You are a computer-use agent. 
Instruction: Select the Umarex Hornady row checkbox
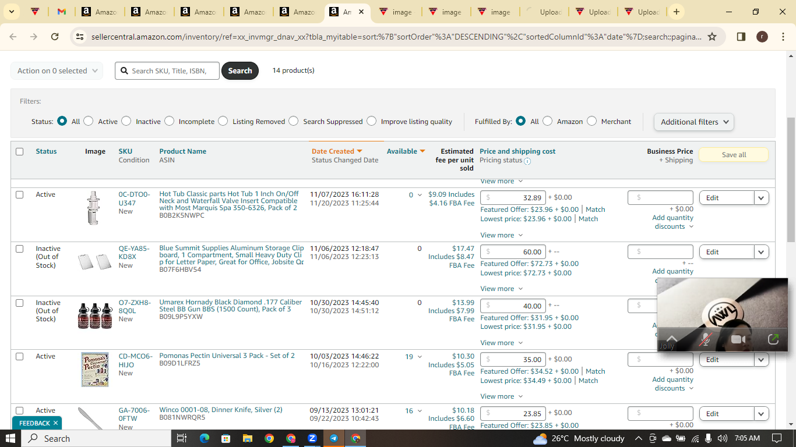point(19,303)
